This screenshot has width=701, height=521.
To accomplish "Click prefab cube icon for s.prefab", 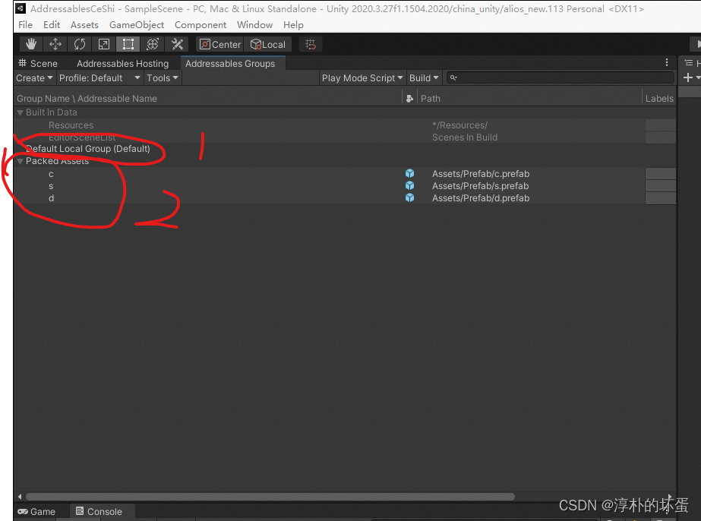I will (x=409, y=185).
